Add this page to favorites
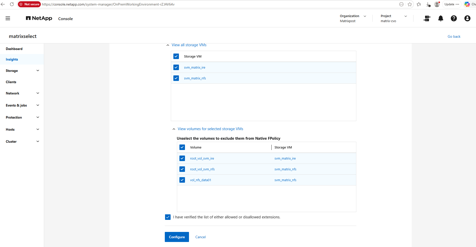The width and height of the screenshot is (476, 247). 410,4
